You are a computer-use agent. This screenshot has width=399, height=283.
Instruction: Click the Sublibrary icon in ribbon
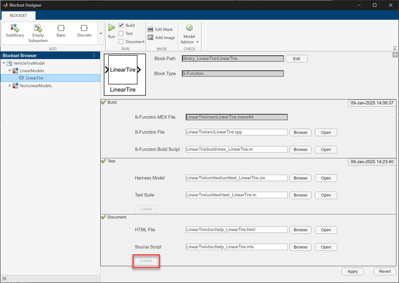[x=15, y=31]
